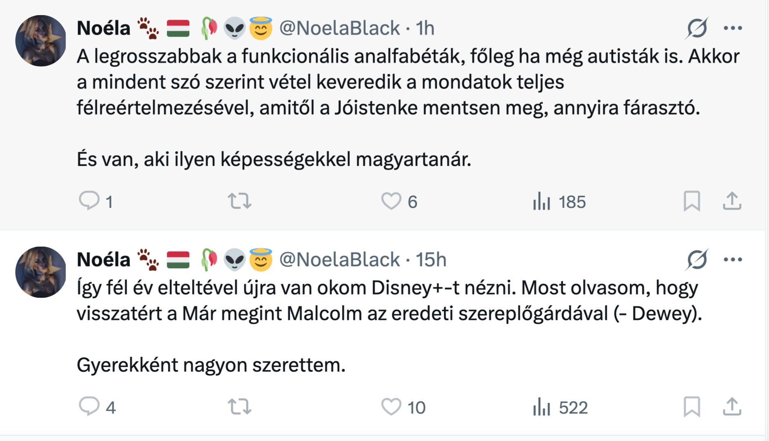The image size is (769, 441).
Task: Like the tweet posted 1h ago
Action: 391,201
